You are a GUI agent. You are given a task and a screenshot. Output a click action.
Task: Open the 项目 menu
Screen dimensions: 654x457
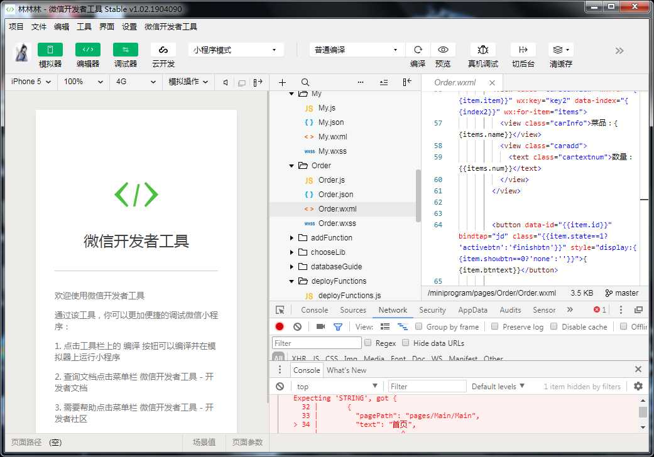16,26
